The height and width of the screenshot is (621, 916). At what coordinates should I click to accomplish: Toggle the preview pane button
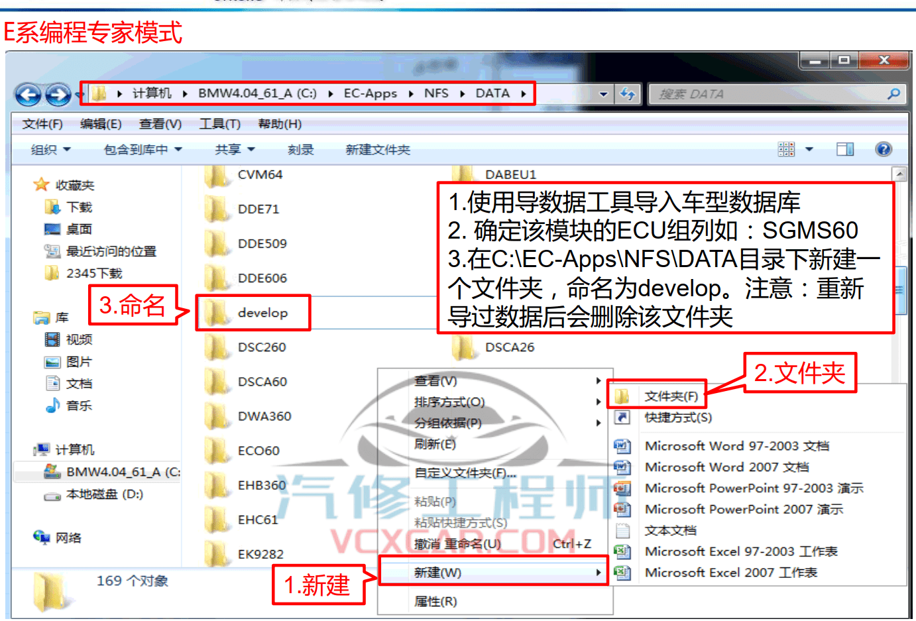(844, 148)
